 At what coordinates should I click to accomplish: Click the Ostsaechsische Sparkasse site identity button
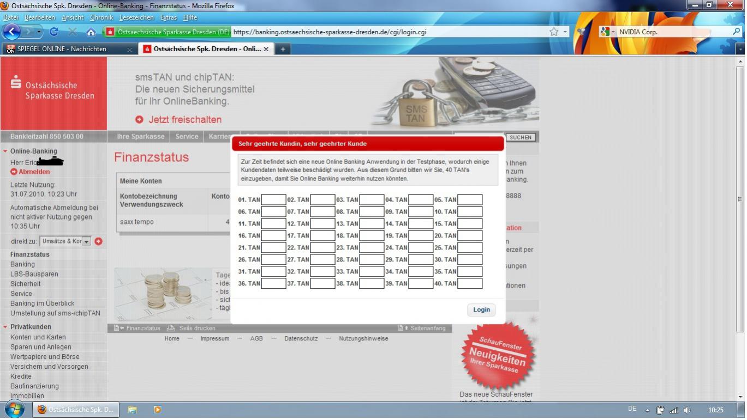168,32
